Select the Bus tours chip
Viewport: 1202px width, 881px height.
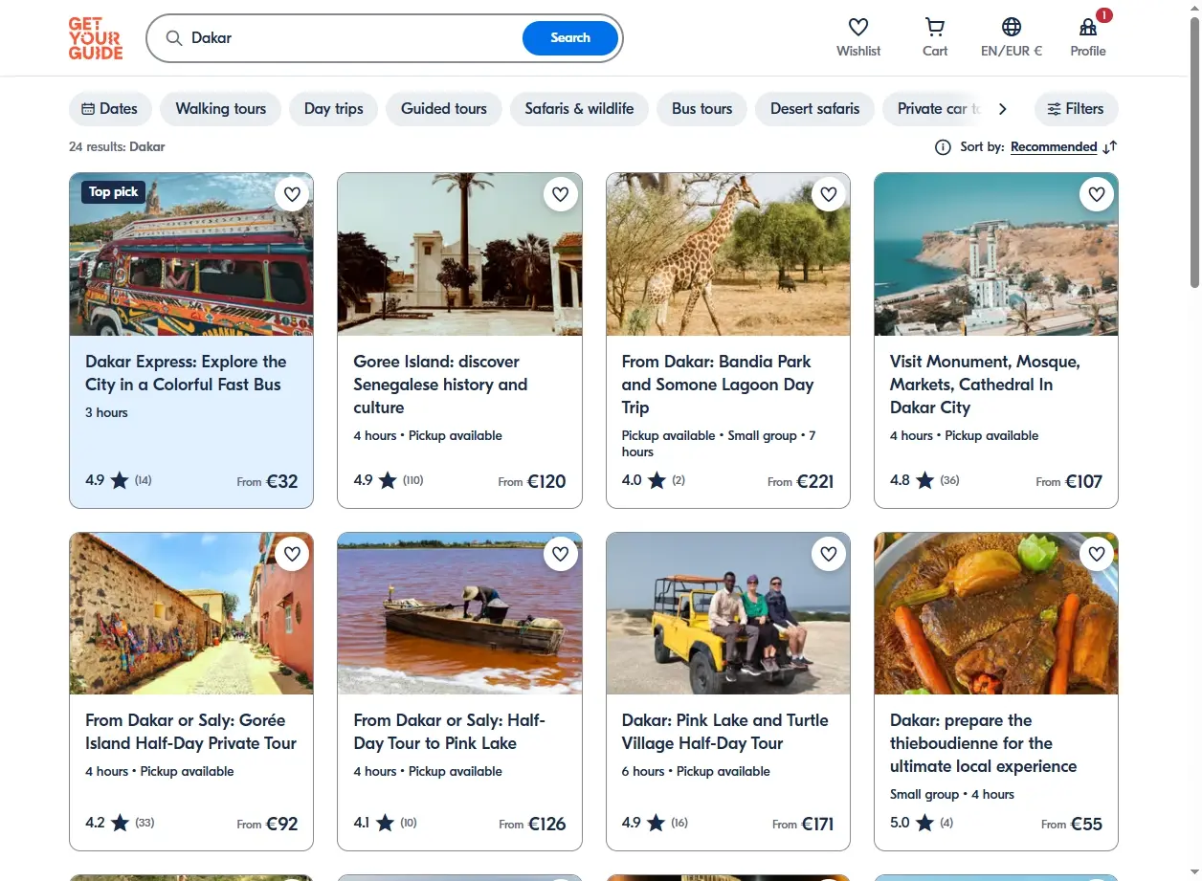[x=701, y=109]
